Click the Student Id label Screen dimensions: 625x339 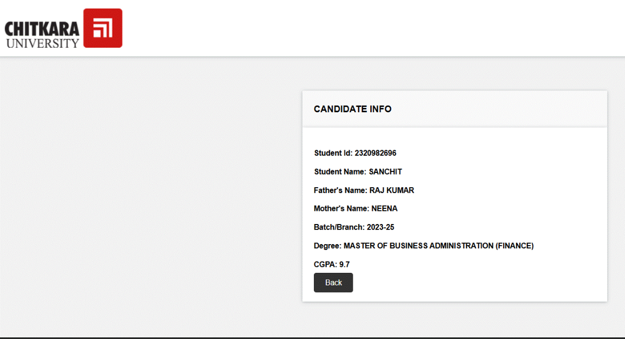(333, 153)
